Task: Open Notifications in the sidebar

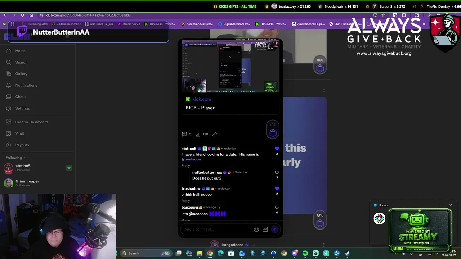Action: [21, 85]
